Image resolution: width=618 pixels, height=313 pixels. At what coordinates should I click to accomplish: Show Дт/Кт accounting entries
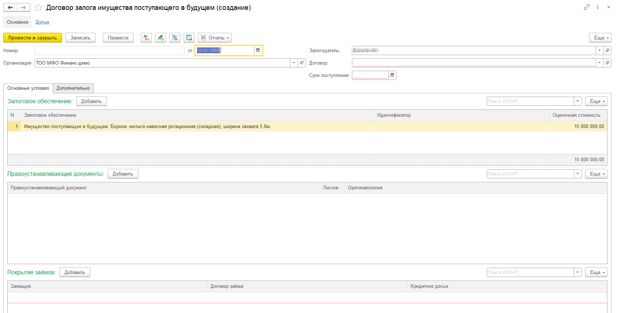(x=146, y=38)
